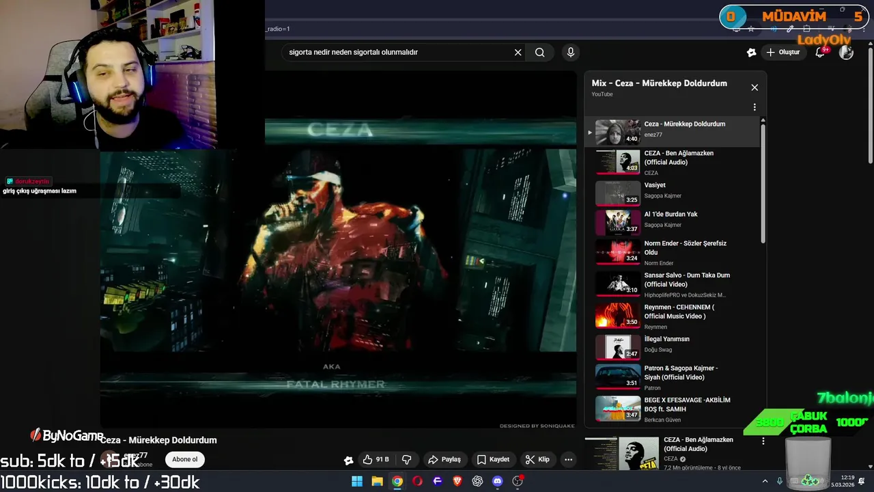
Task: Open the purple F app in the taskbar
Action: pyautogui.click(x=438, y=481)
